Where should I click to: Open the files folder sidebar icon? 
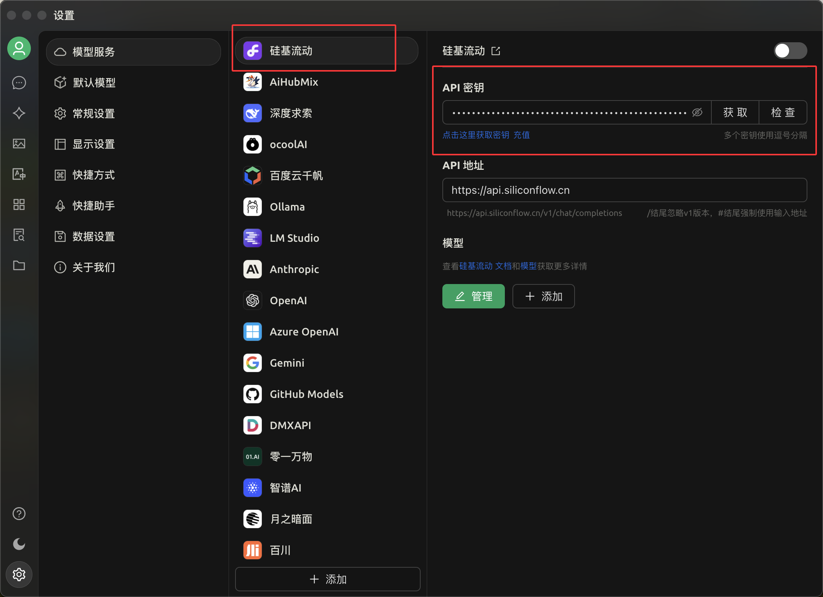19,265
